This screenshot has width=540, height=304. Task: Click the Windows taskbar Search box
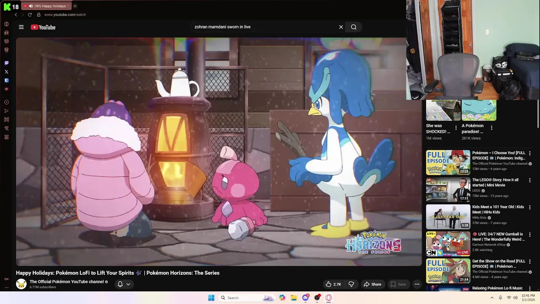pos(247,298)
